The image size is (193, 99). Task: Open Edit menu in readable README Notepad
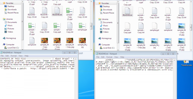coord(7,56)
